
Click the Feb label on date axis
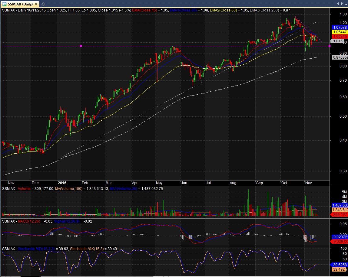85,183
